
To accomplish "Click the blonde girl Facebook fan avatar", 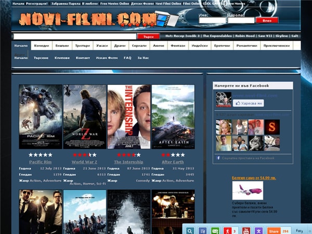I will click(224, 127).
